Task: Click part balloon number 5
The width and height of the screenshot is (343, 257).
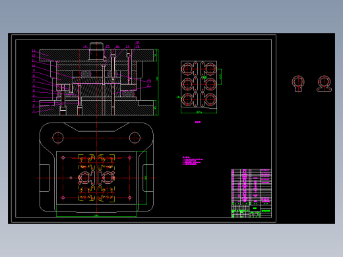Action: [34, 91]
